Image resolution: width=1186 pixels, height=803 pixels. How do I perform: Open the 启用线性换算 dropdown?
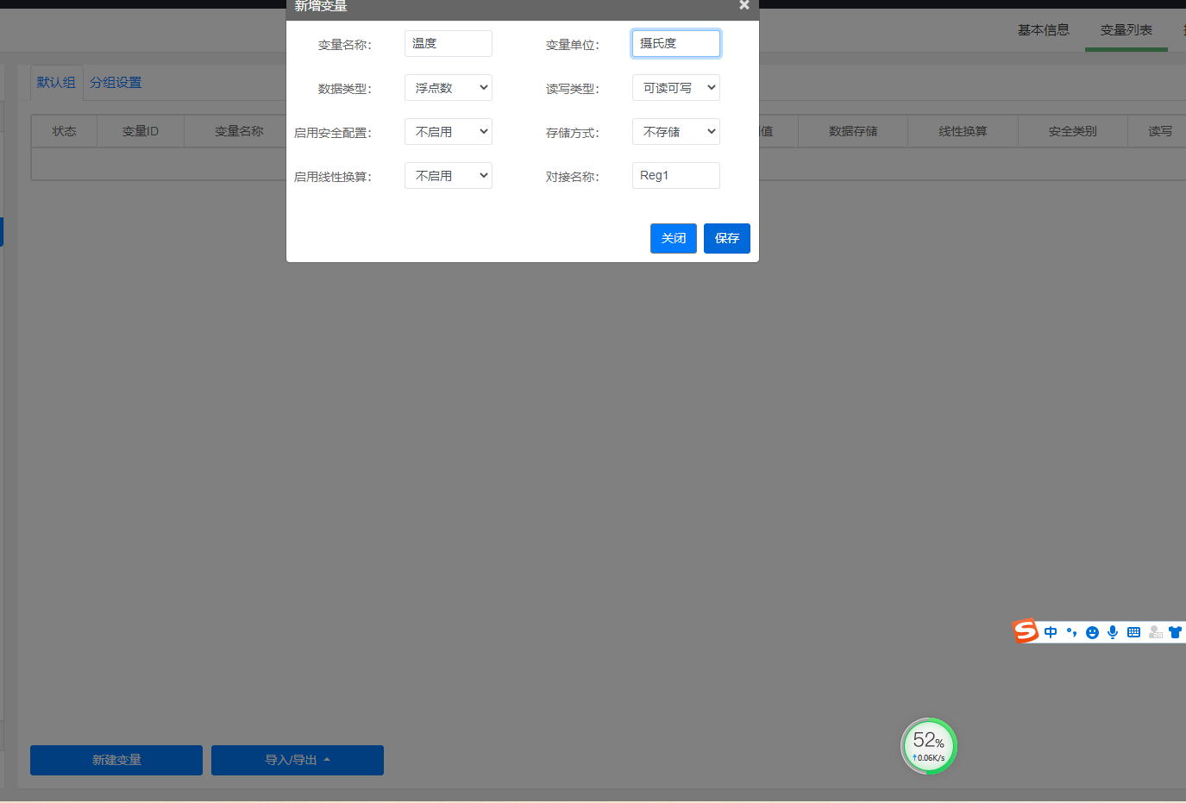[449, 175]
